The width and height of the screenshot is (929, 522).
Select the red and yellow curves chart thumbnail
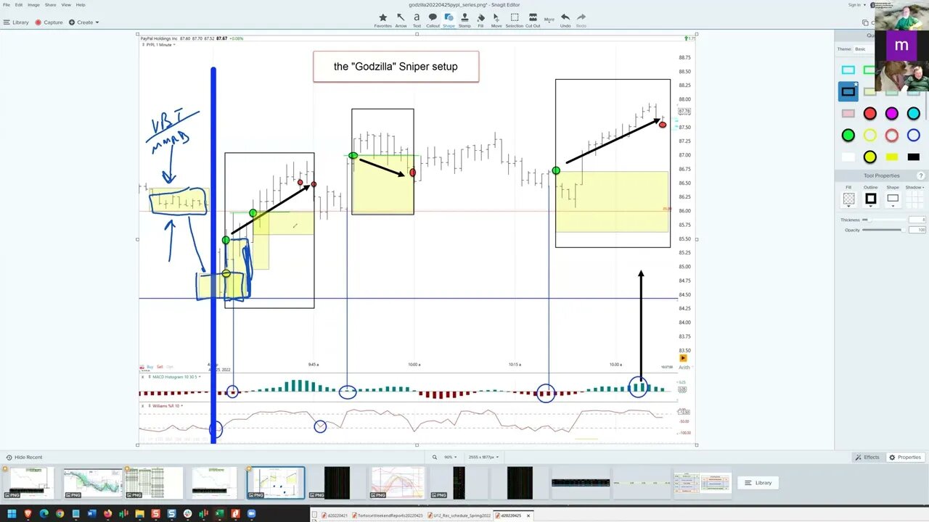pos(397,483)
